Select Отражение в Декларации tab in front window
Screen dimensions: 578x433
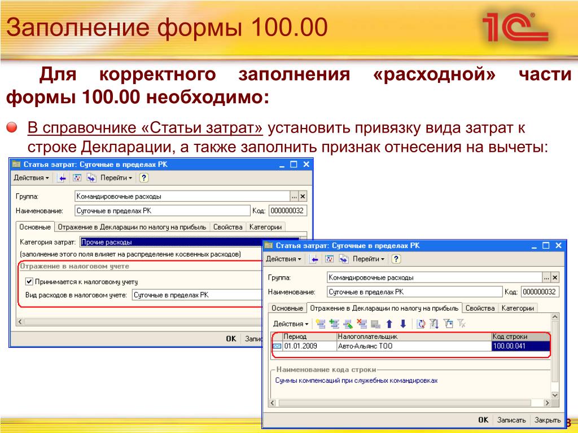(384, 308)
